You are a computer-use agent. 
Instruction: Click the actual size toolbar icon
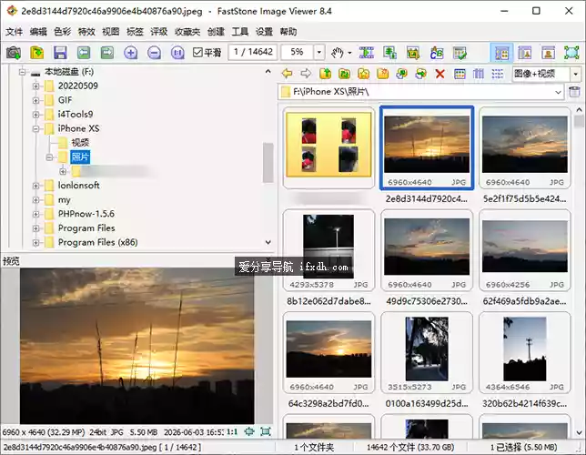tap(177, 53)
